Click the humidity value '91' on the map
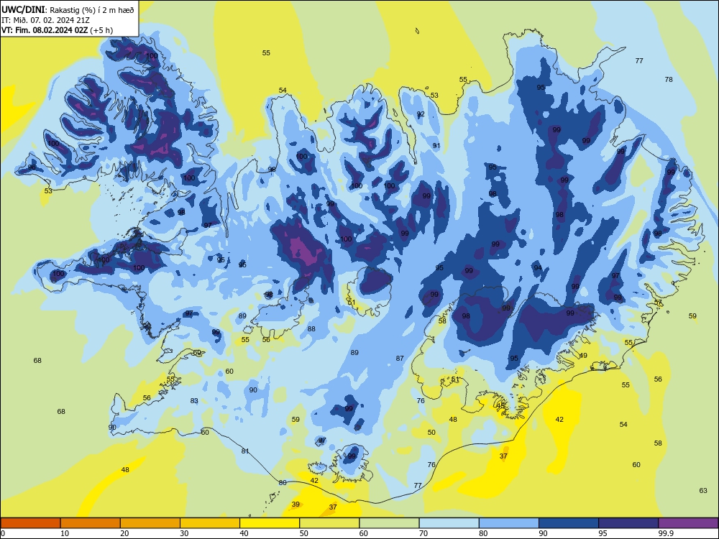The width and height of the screenshot is (719, 539). (x=436, y=146)
